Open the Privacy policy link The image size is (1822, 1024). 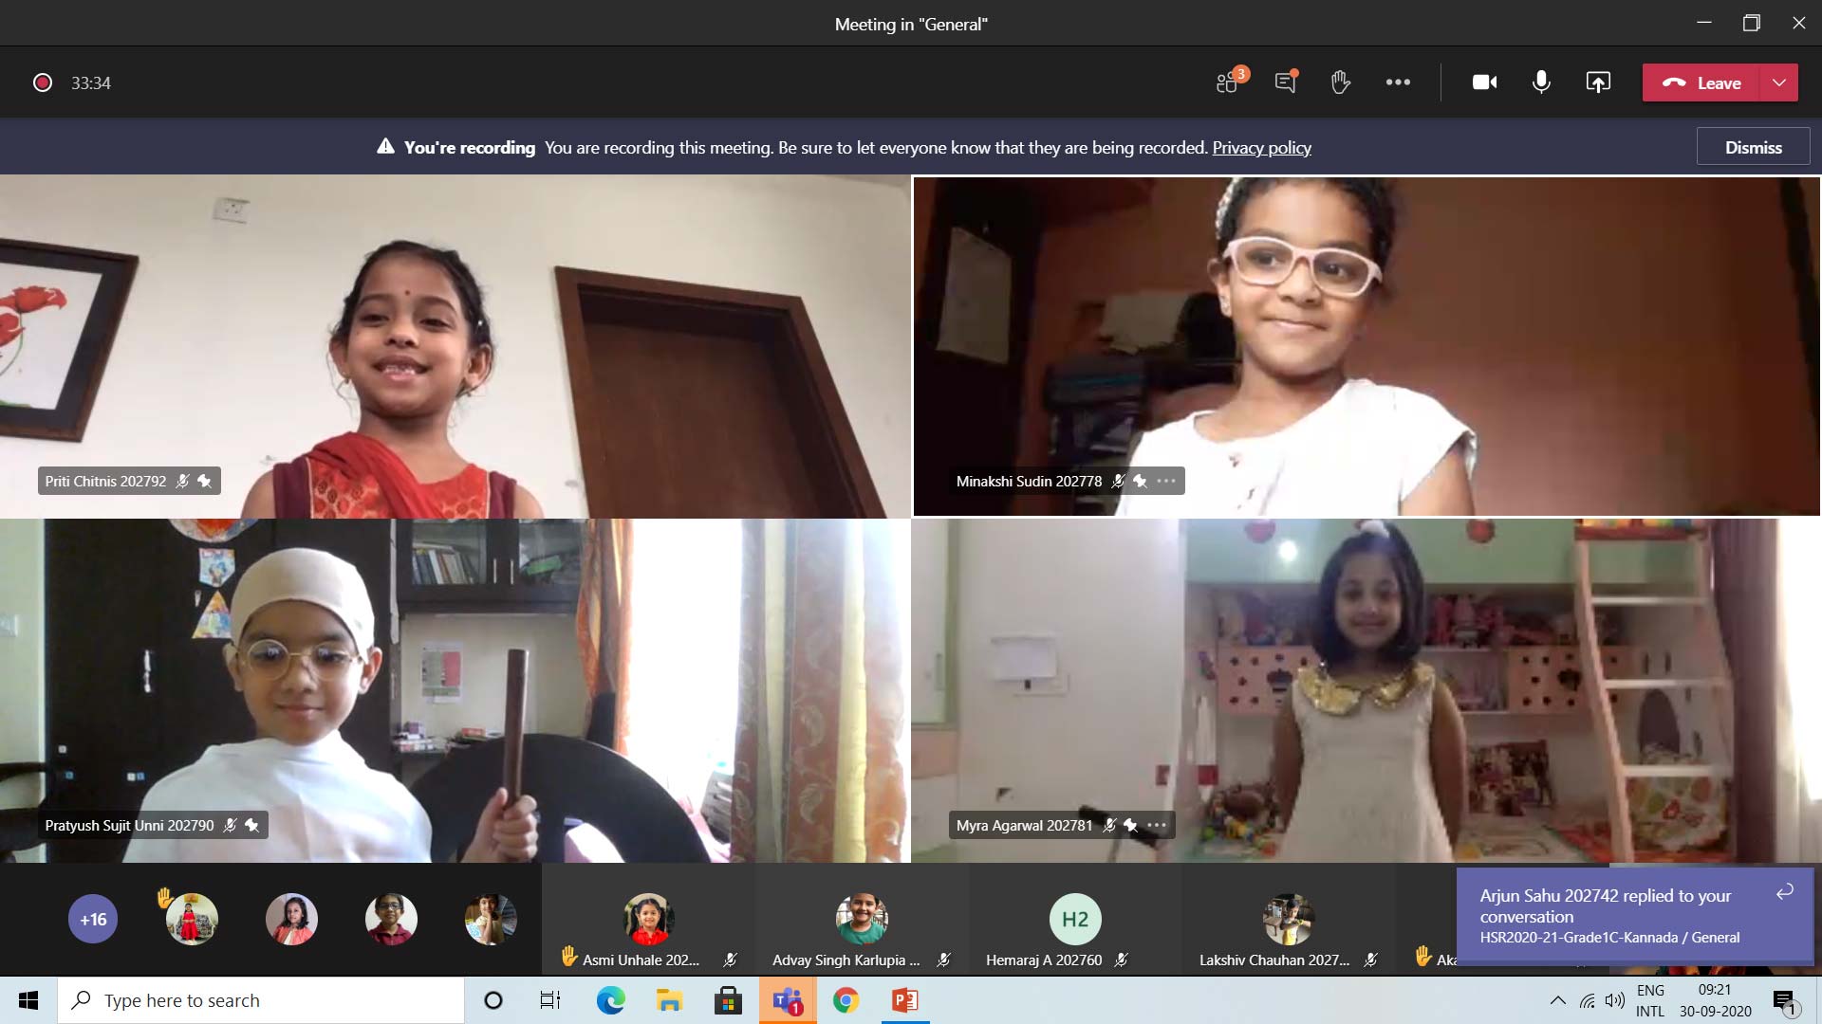pyautogui.click(x=1261, y=147)
